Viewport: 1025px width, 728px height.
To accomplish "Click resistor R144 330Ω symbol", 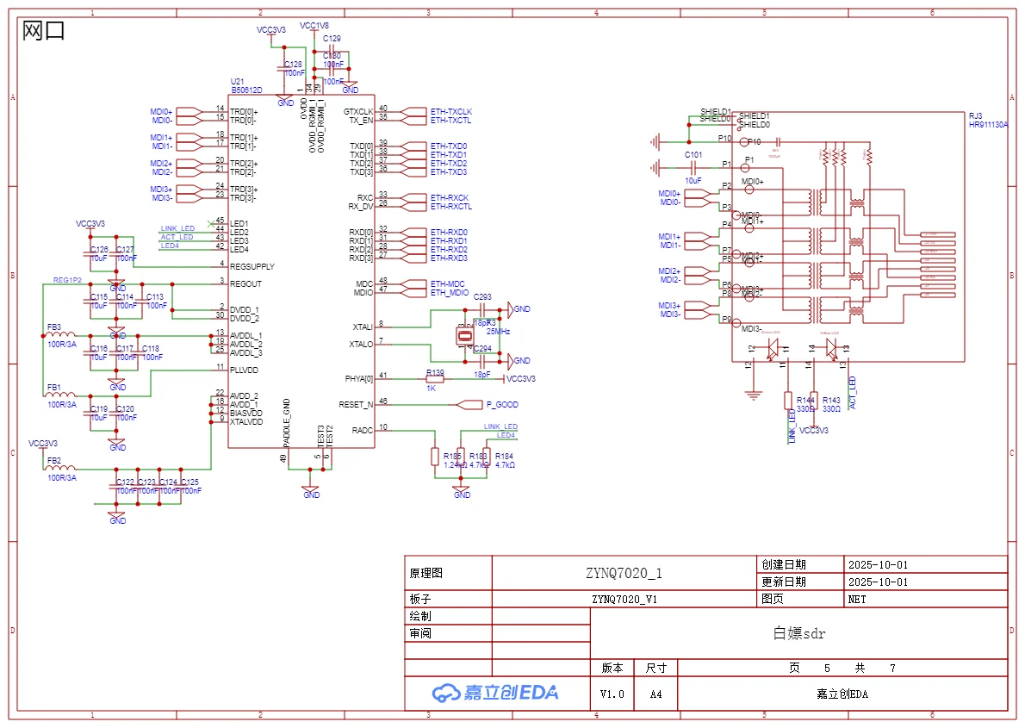I will [x=787, y=400].
